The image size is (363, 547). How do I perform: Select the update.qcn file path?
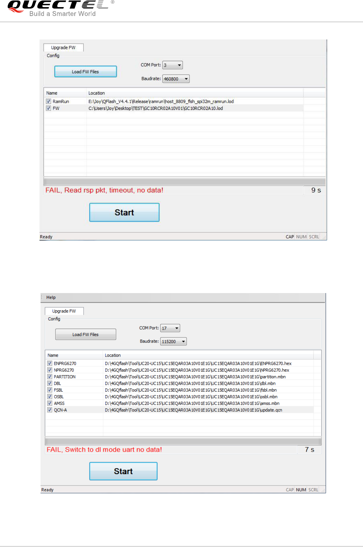coord(193,410)
